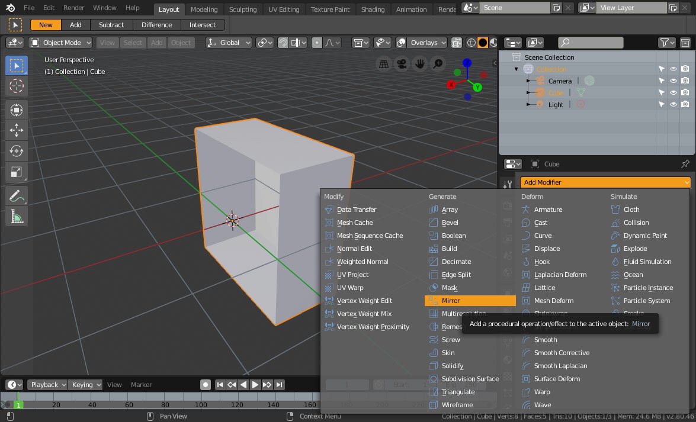
Task: Click the timeline current frame marker
Action: tap(18, 405)
